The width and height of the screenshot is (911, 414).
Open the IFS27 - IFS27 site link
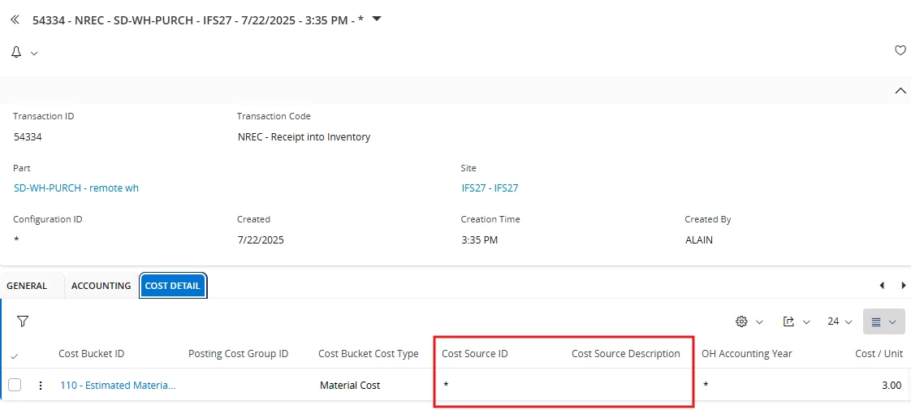pyautogui.click(x=490, y=188)
